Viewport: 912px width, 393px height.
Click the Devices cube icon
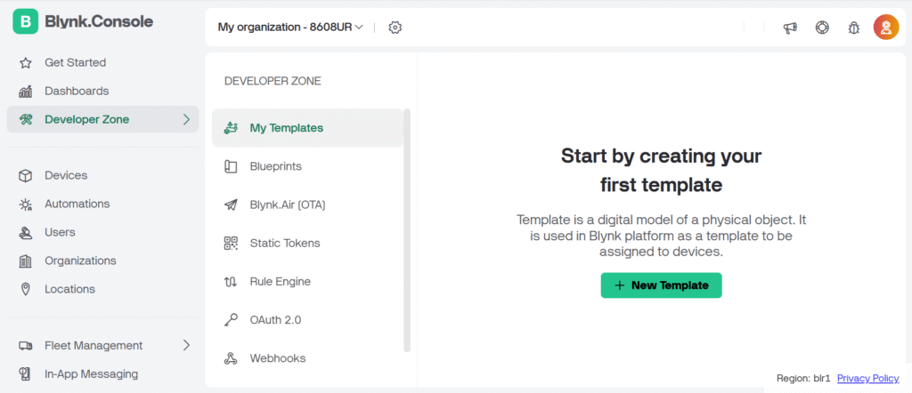click(x=26, y=175)
